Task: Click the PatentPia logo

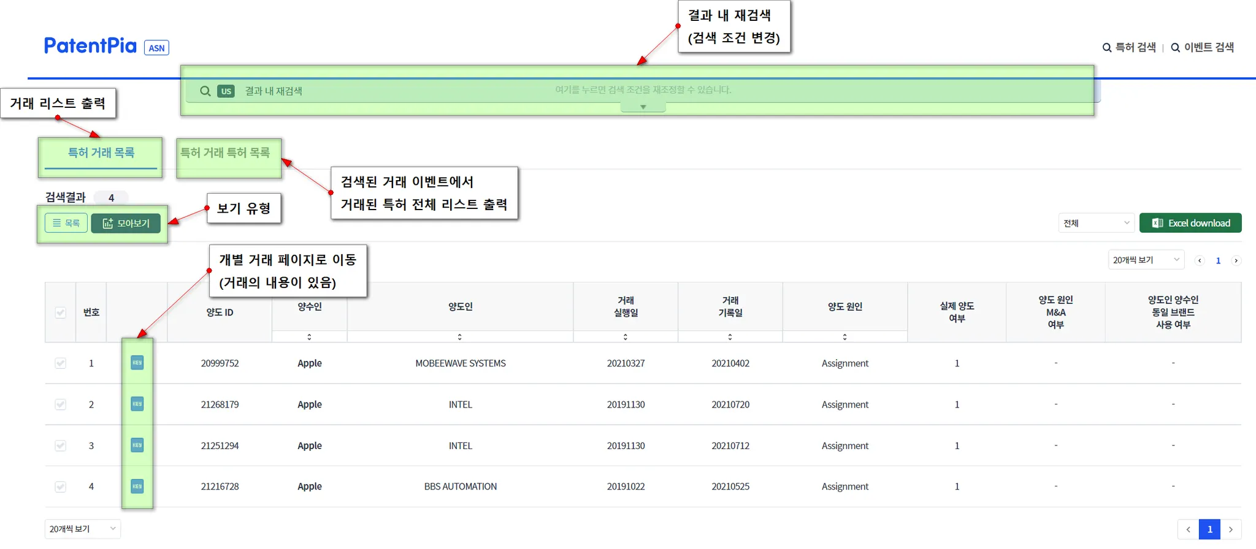Action: [x=90, y=45]
